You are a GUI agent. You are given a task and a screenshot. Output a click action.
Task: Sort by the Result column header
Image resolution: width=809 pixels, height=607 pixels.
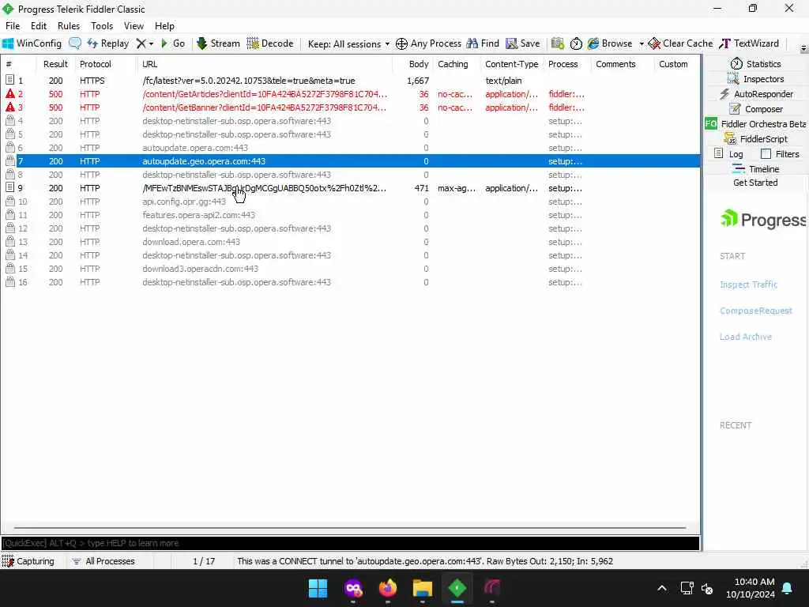(56, 64)
